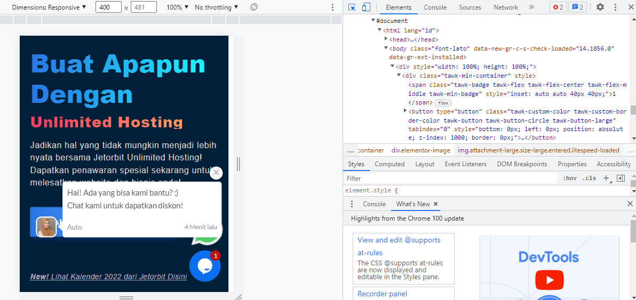Select the Styles tab

[x=356, y=164]
